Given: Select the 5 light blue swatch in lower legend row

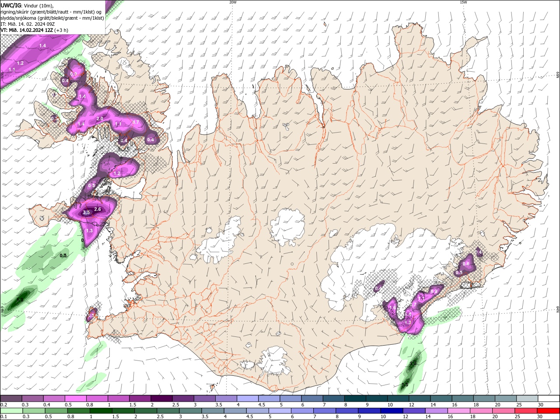Looking at the screenshot, I should click(x=280, y=411).
